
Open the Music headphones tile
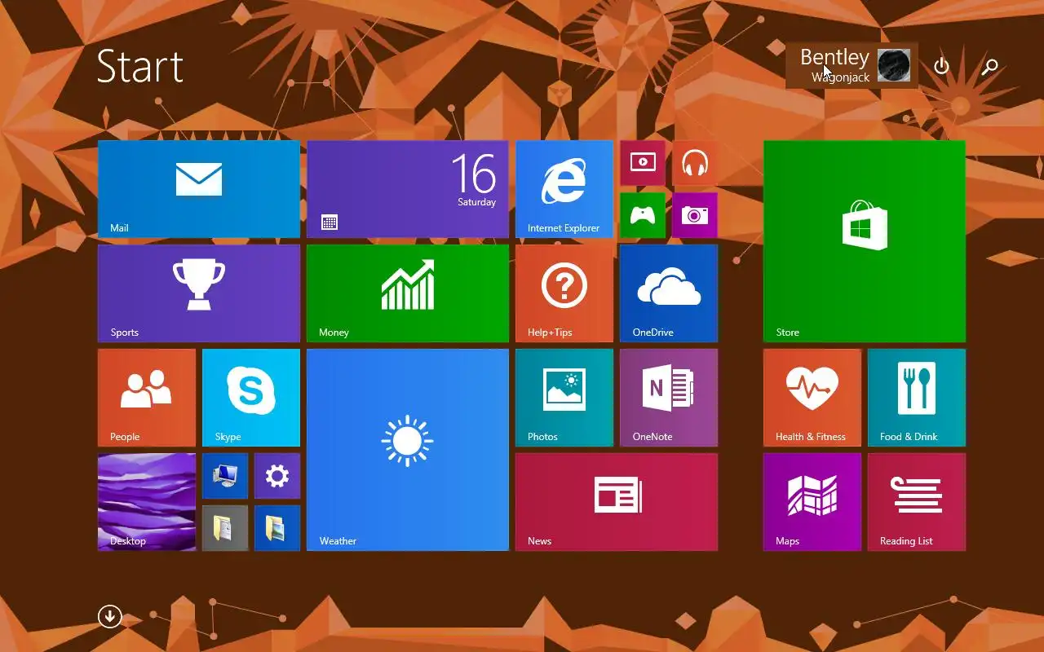695,163
